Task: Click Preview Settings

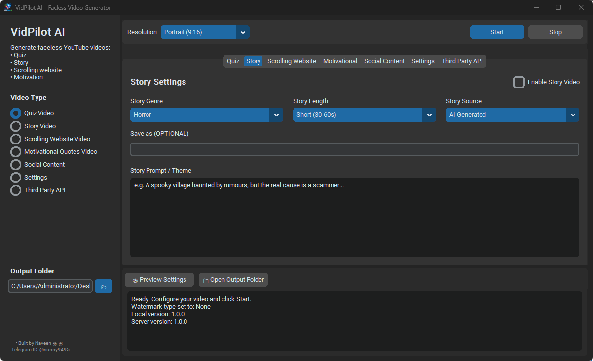Action: pyautogui.click(x=159, y=279)
